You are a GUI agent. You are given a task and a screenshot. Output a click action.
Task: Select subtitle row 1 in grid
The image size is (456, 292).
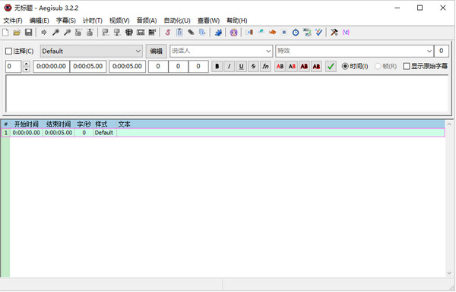[x=223, y=133]
